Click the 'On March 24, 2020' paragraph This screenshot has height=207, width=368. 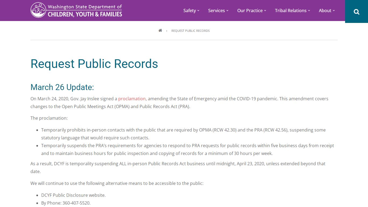click(x=179, y=102)
